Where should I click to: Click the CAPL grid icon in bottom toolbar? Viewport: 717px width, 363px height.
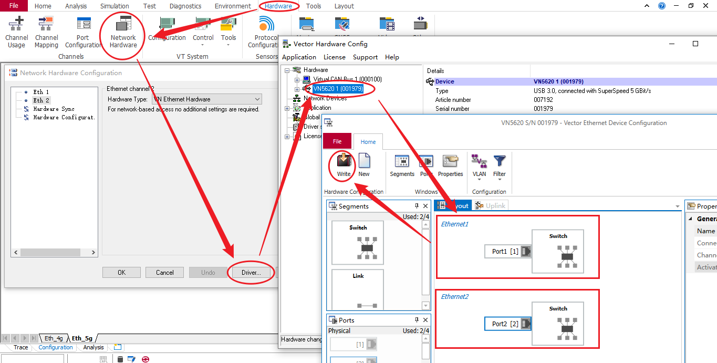104,359
